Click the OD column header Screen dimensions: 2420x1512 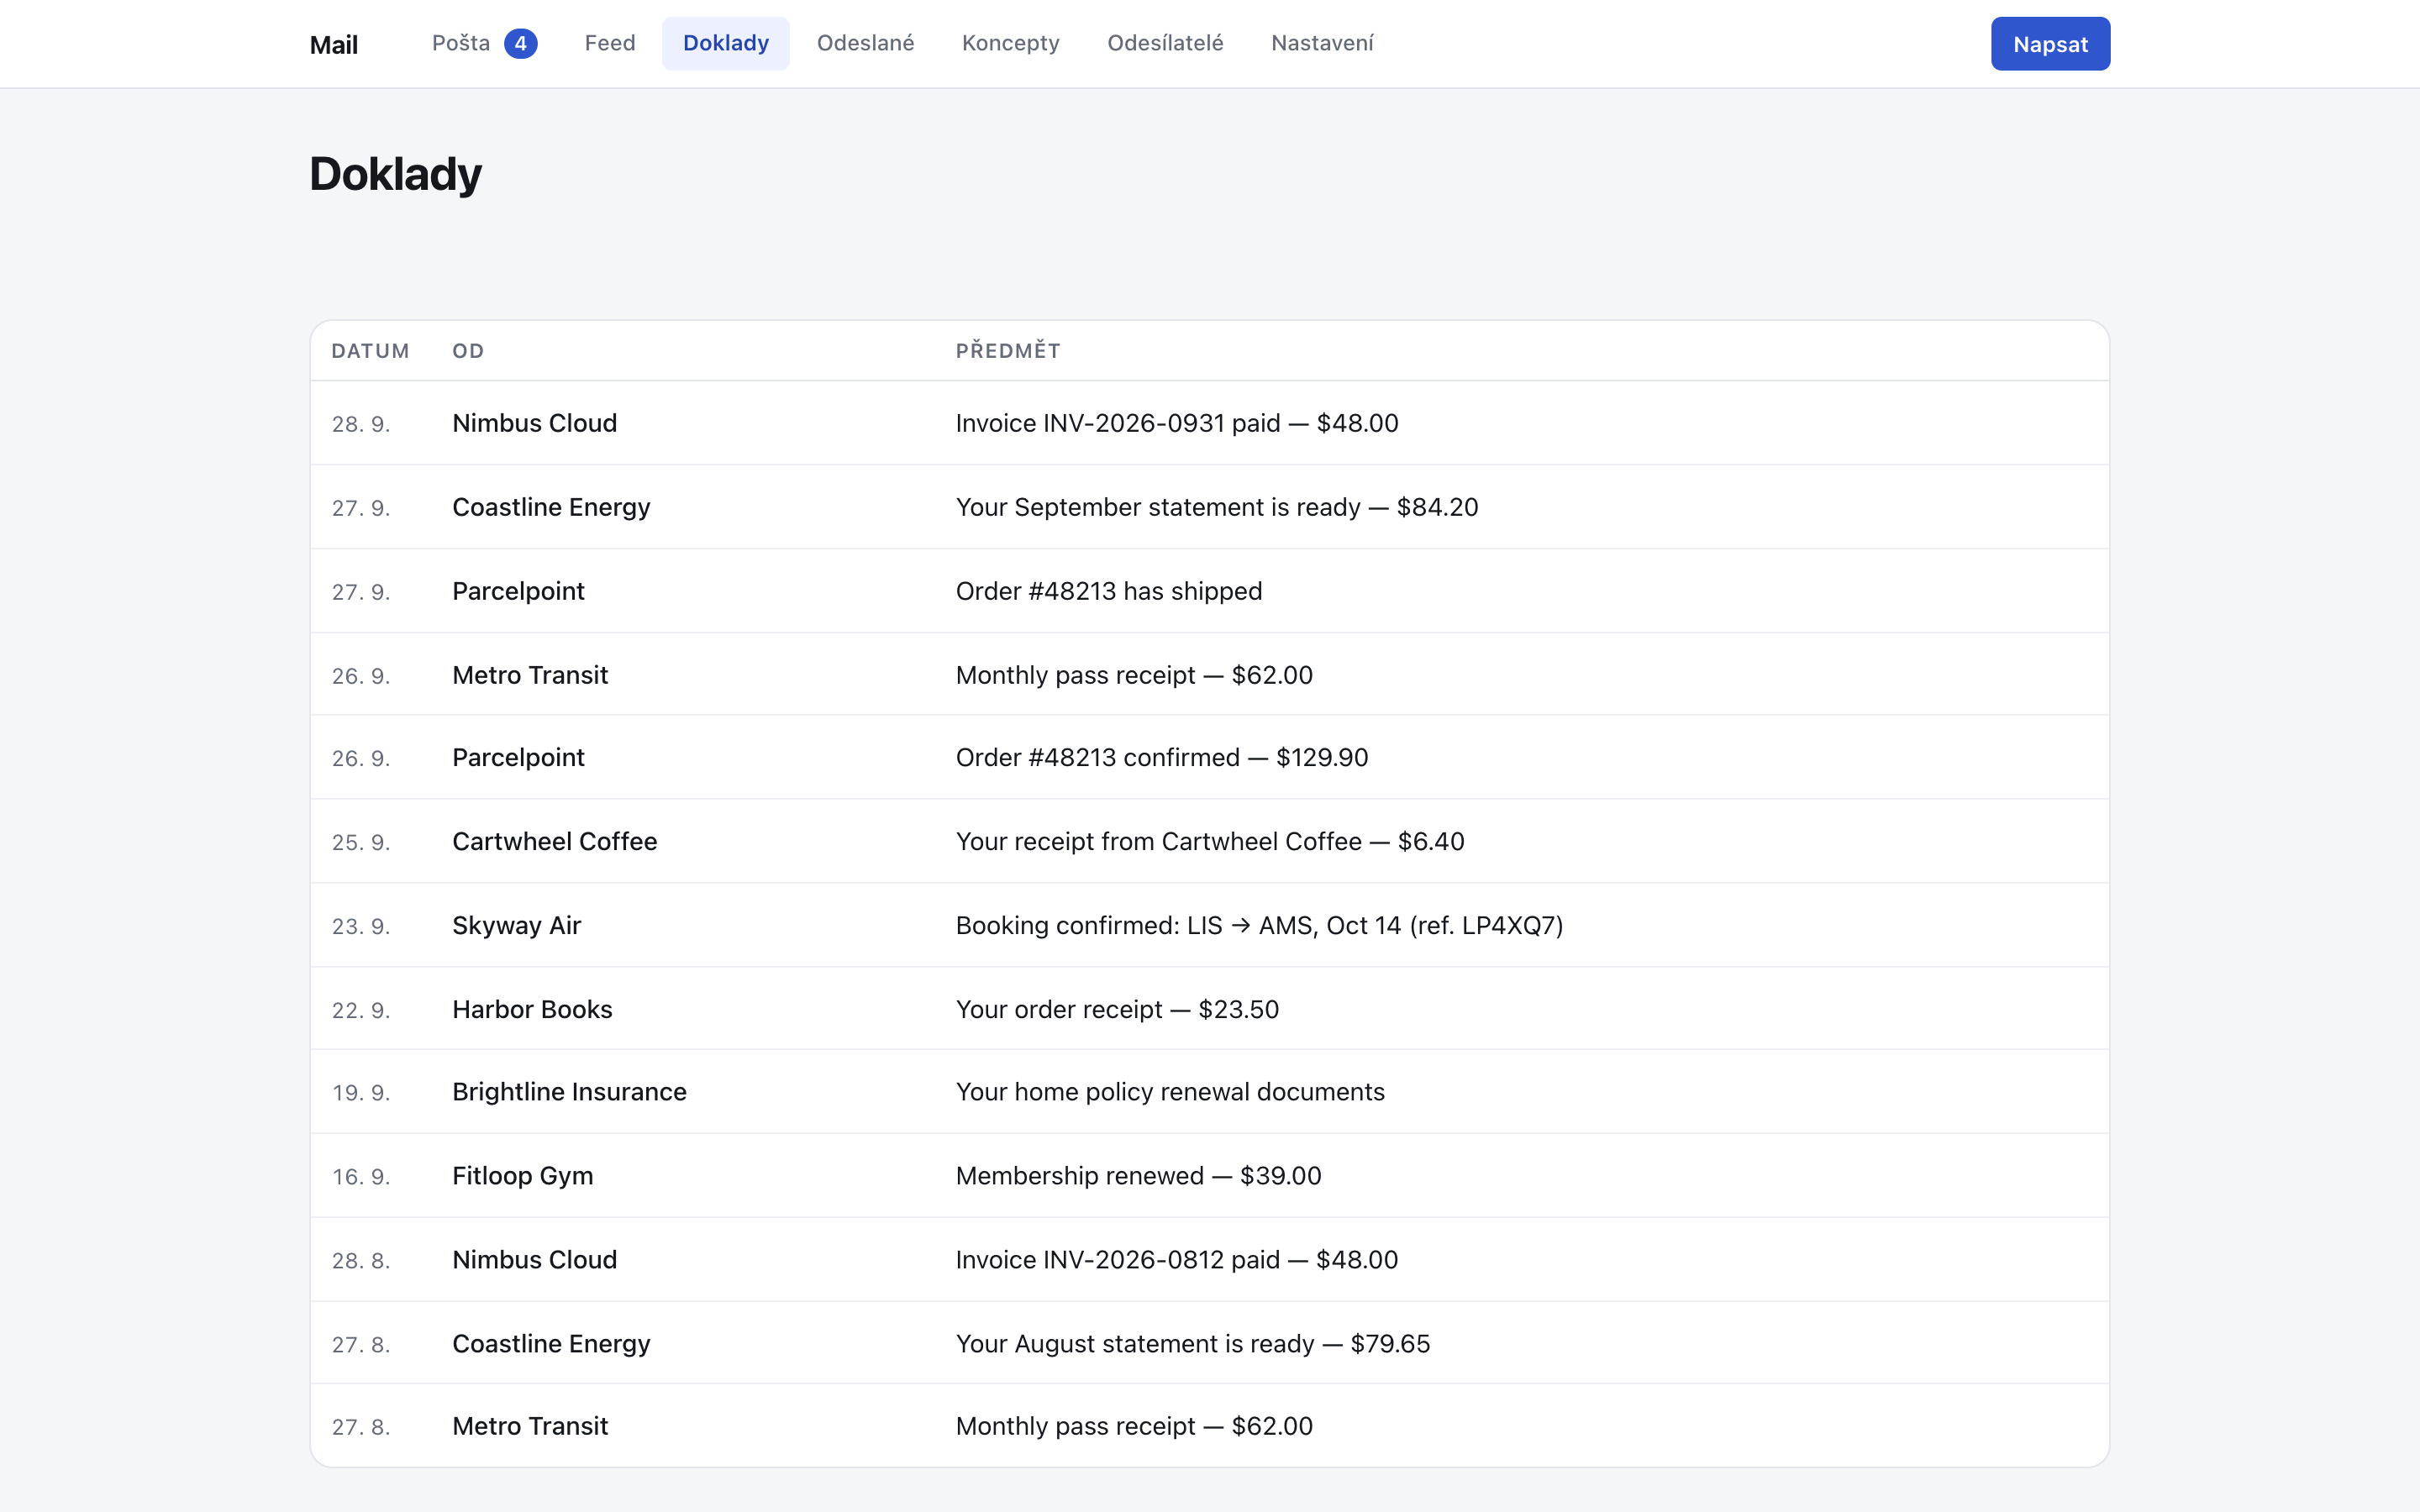468,351
